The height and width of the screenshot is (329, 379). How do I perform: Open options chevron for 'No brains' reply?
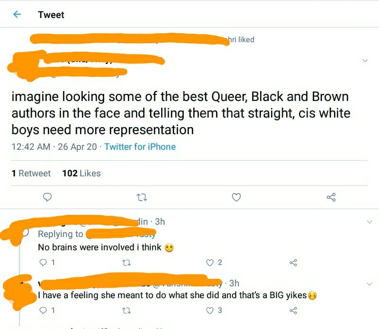370,221
